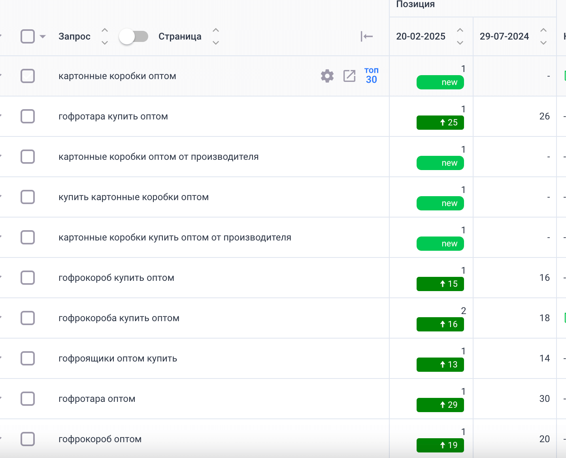
Task: Sort positions by 29-07-2024 date
Action: [x=543, y=36]
